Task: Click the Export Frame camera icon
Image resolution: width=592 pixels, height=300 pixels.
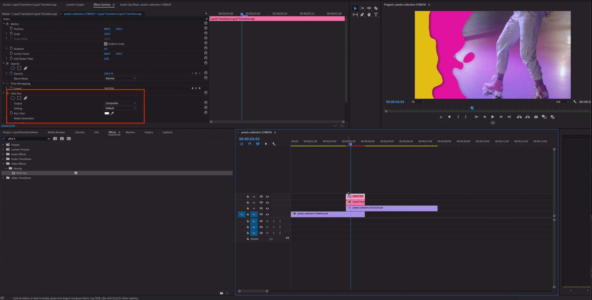Action: pyautogui.click(x=536, y=117)
